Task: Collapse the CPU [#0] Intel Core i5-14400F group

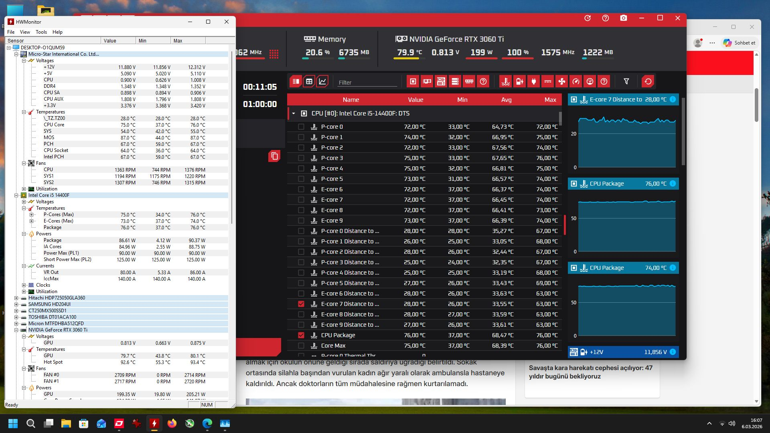Action: (x=294, y=113)
